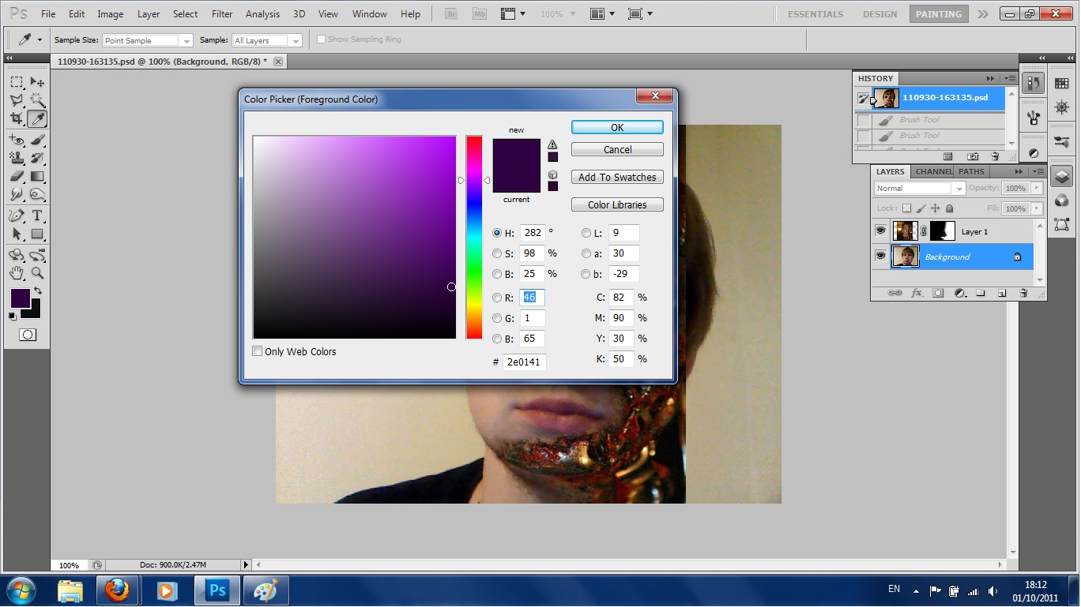
Task: Click the hue slider strip
Action: pos(474,237)
